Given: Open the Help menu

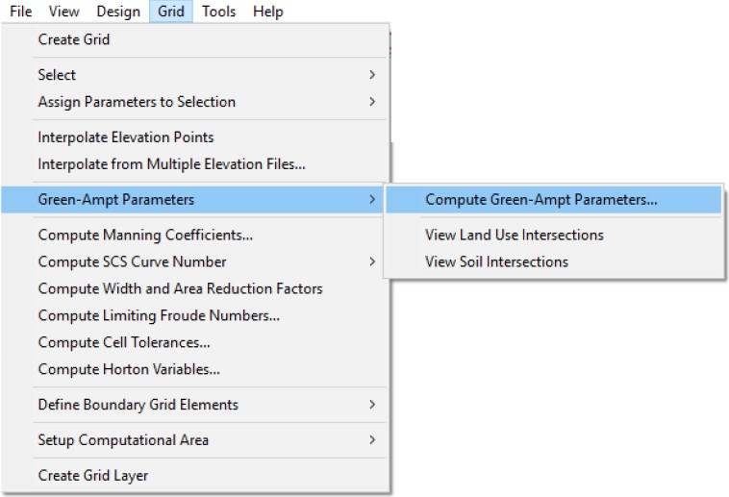Looking at the screenshot, I should click(268, 12).
